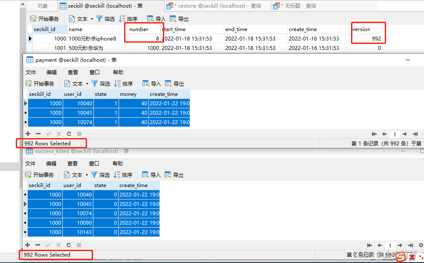The image size is (424, 263).
Task: Select user_id 10090 in success_killed table
Action: [77, 223]
